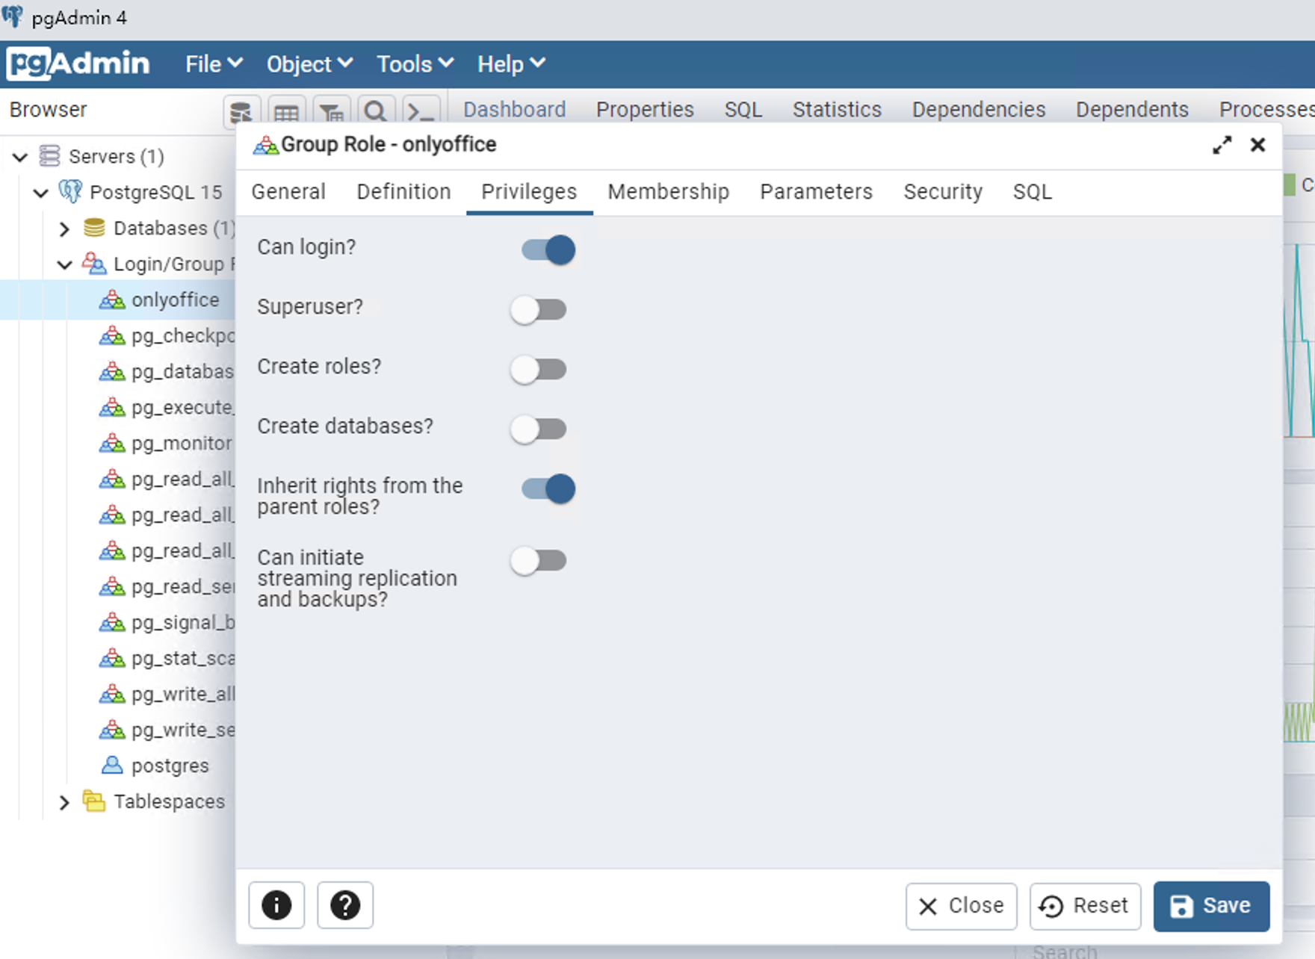Open the help question mark button
Screen dimensions: 1315x959
[x=345, y=905]
